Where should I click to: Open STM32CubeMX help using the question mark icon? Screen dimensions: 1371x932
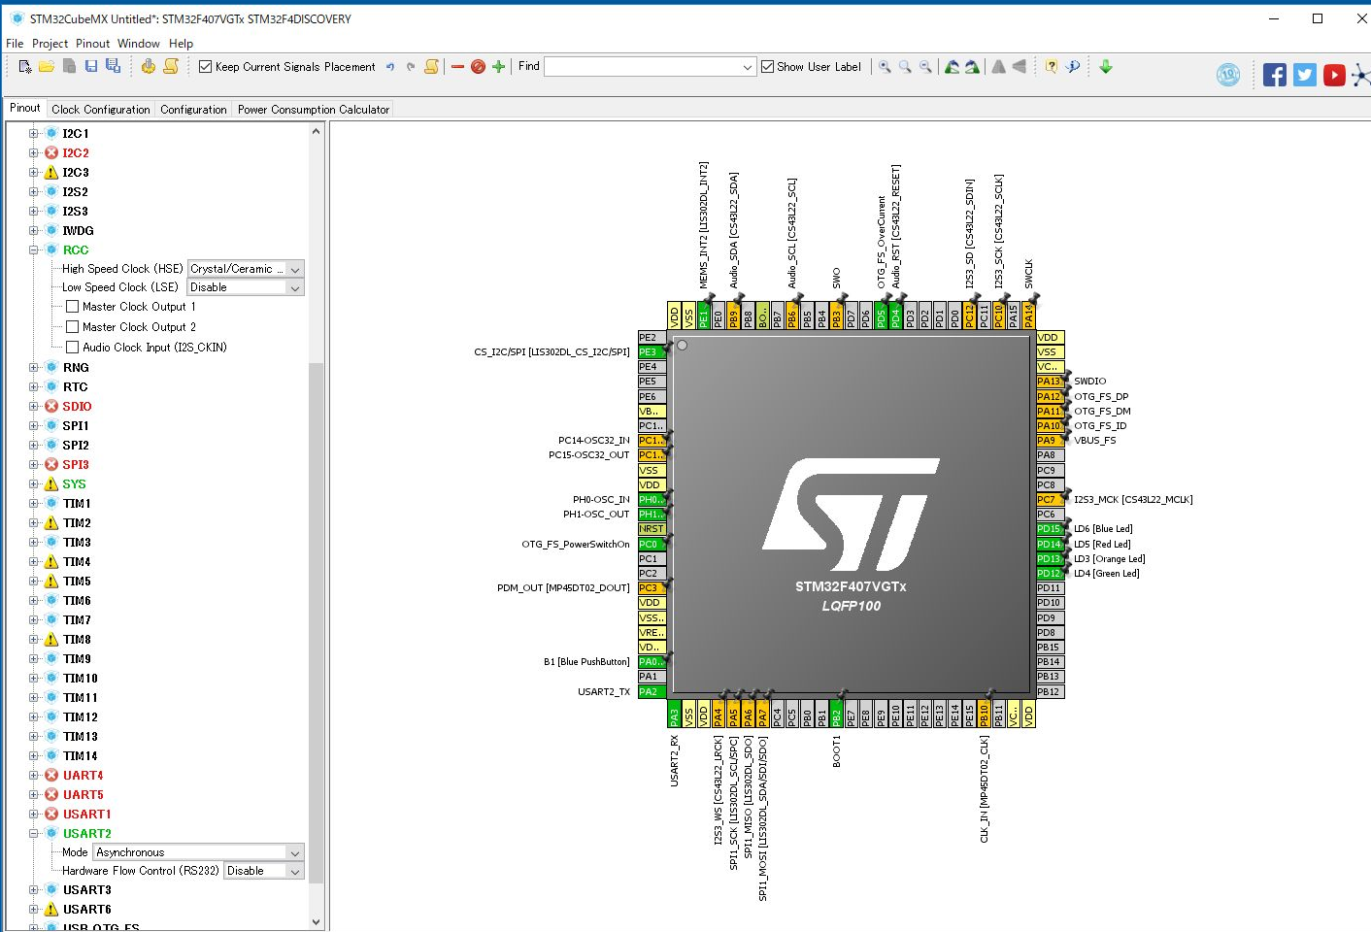(1052, 66)
